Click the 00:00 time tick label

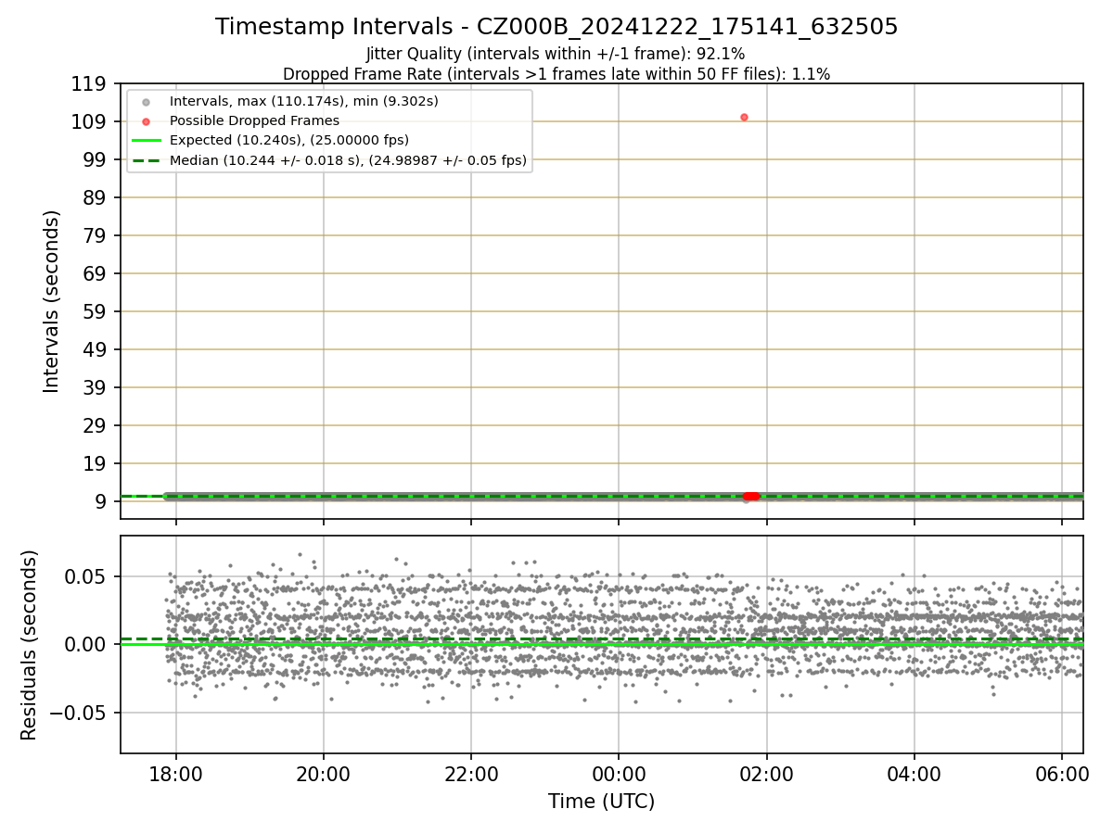point(619,774)
